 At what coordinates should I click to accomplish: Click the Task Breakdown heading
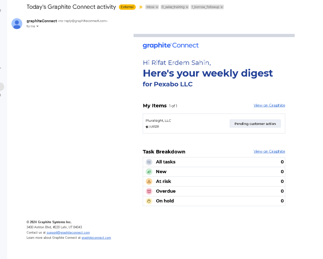tap(164, 152)
